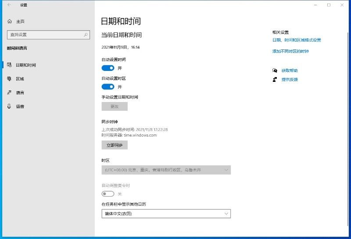The width and height of the screenshot is (351, 239).
Task: Click the 当前日期和时间 heading
Action: pyautogui.click(x=122, y=35)
